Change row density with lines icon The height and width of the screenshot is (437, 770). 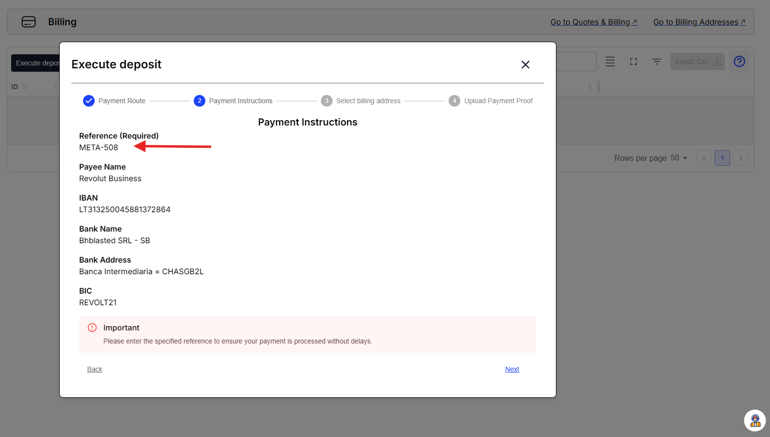click(610, 62)
